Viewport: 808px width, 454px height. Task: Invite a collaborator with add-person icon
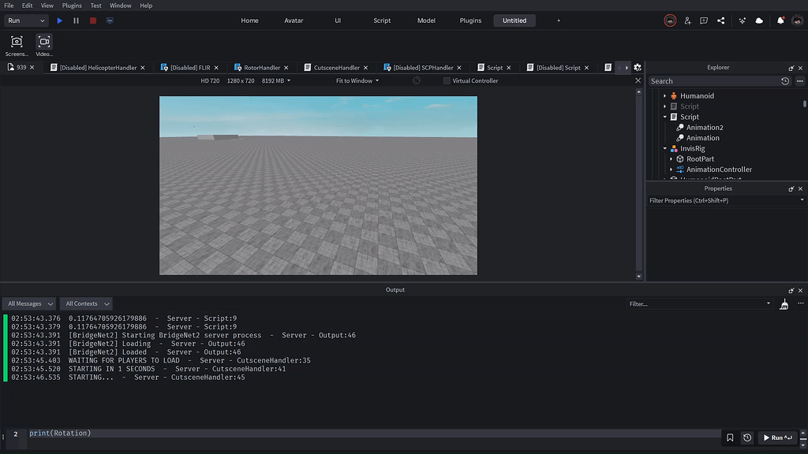coord(687,20)
